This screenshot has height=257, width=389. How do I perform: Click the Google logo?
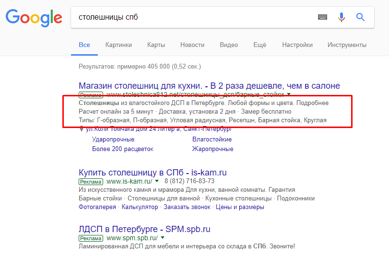(x=34, y=18)
